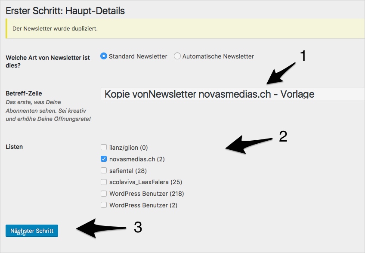This screenshot has width=365, height=253.
Task: Select the WordPress Benutzer (218) list
Action: (103, 194)
